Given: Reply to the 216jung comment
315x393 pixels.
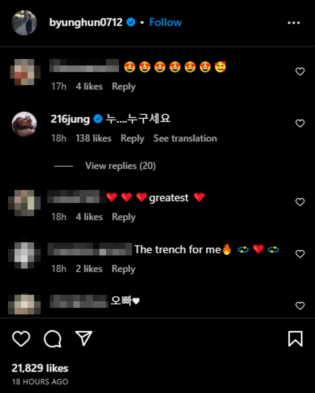Looking at the screenshot, I should (x=132, y=138).
